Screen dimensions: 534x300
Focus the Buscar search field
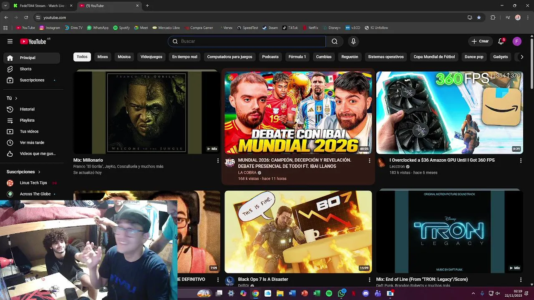coord(247,41)
